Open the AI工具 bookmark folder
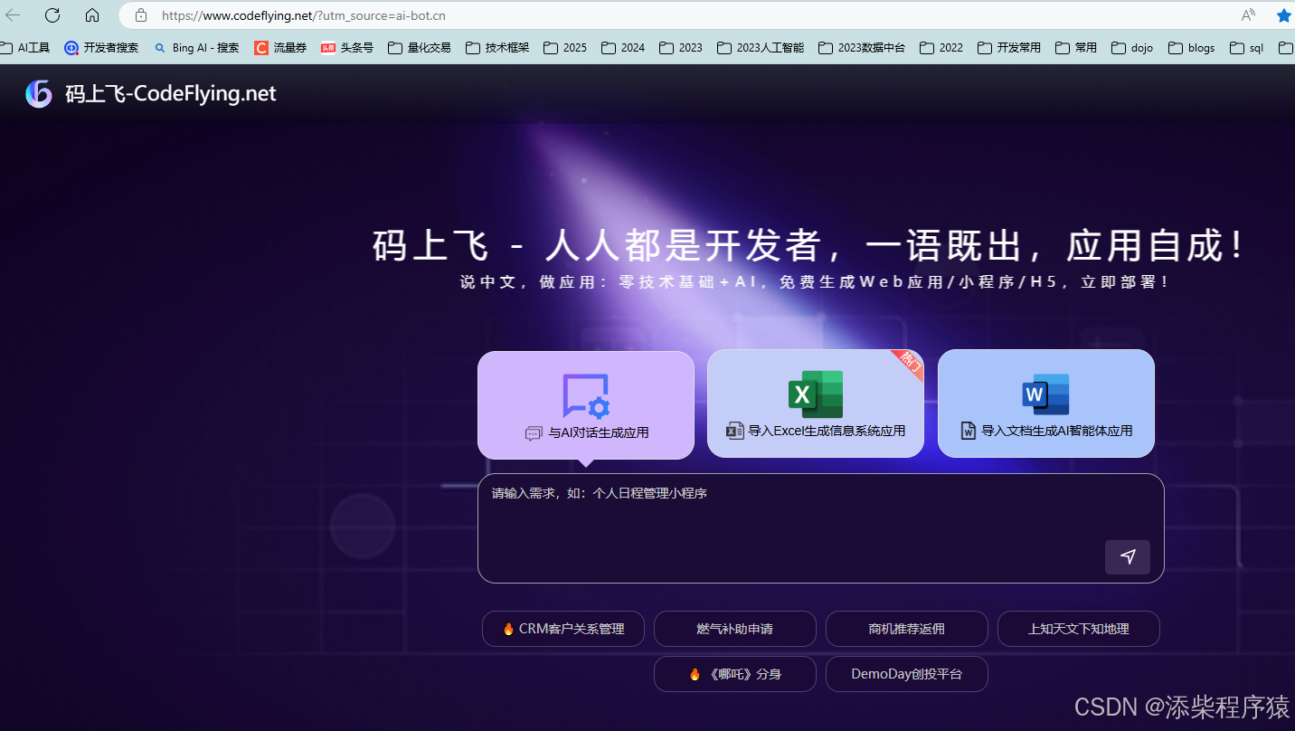 pyautogui.click(x=25, y=48)
